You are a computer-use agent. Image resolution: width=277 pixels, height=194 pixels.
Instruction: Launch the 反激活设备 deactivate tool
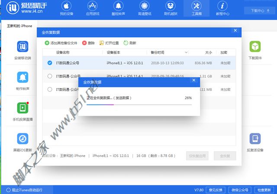tap(255, 142)
